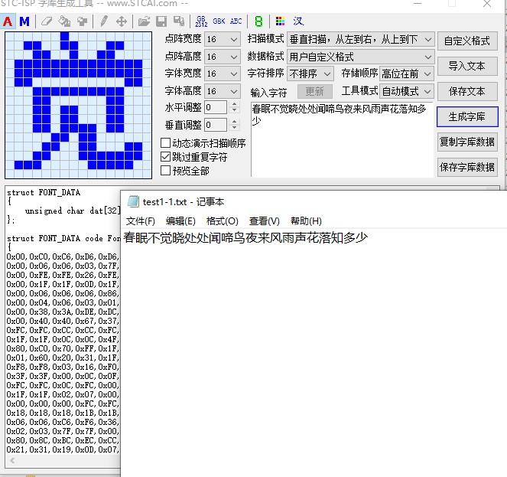Open file with the folder icon
Screen dimensions: 507x477
pos(144,21)
